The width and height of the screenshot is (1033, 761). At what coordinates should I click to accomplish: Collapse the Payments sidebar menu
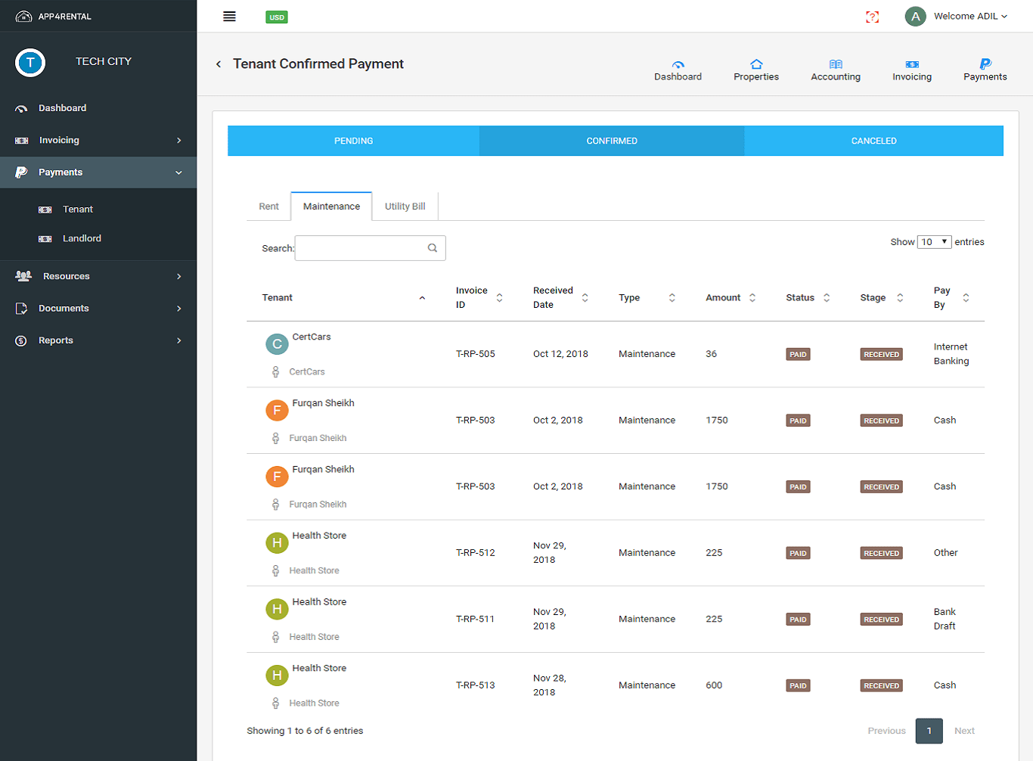pyautogui.click(x=179, y=172)
